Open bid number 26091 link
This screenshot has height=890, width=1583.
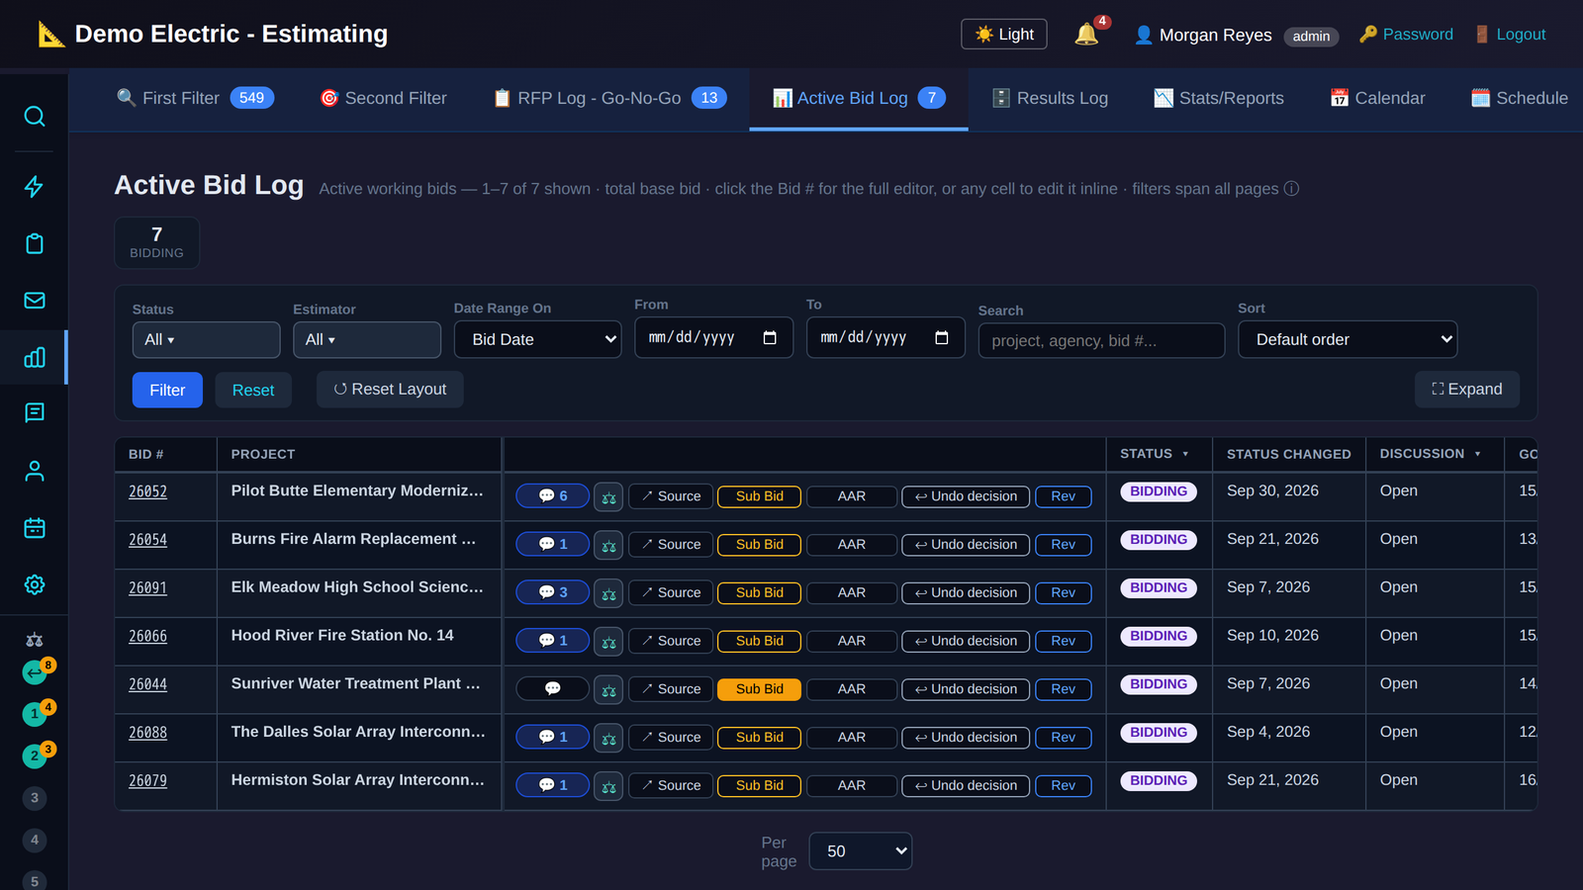tap(147, 588)
